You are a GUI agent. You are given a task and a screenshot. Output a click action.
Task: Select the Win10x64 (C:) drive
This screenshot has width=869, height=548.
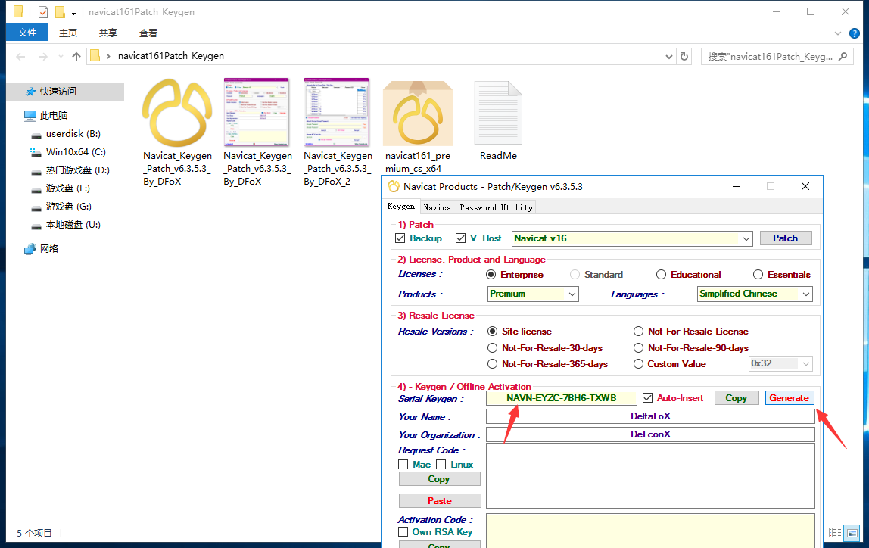point(75,152)
